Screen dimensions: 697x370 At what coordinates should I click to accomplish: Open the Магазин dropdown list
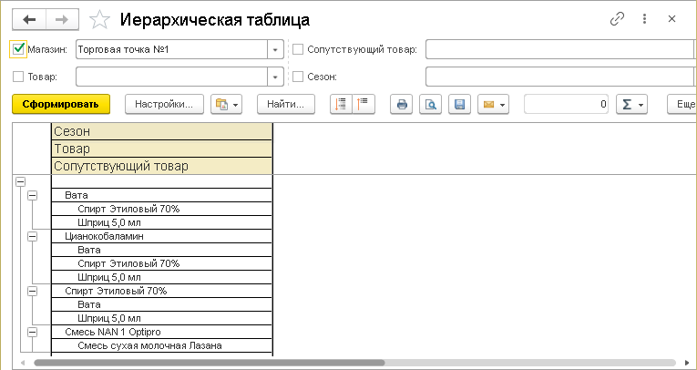tap(274, 49)
